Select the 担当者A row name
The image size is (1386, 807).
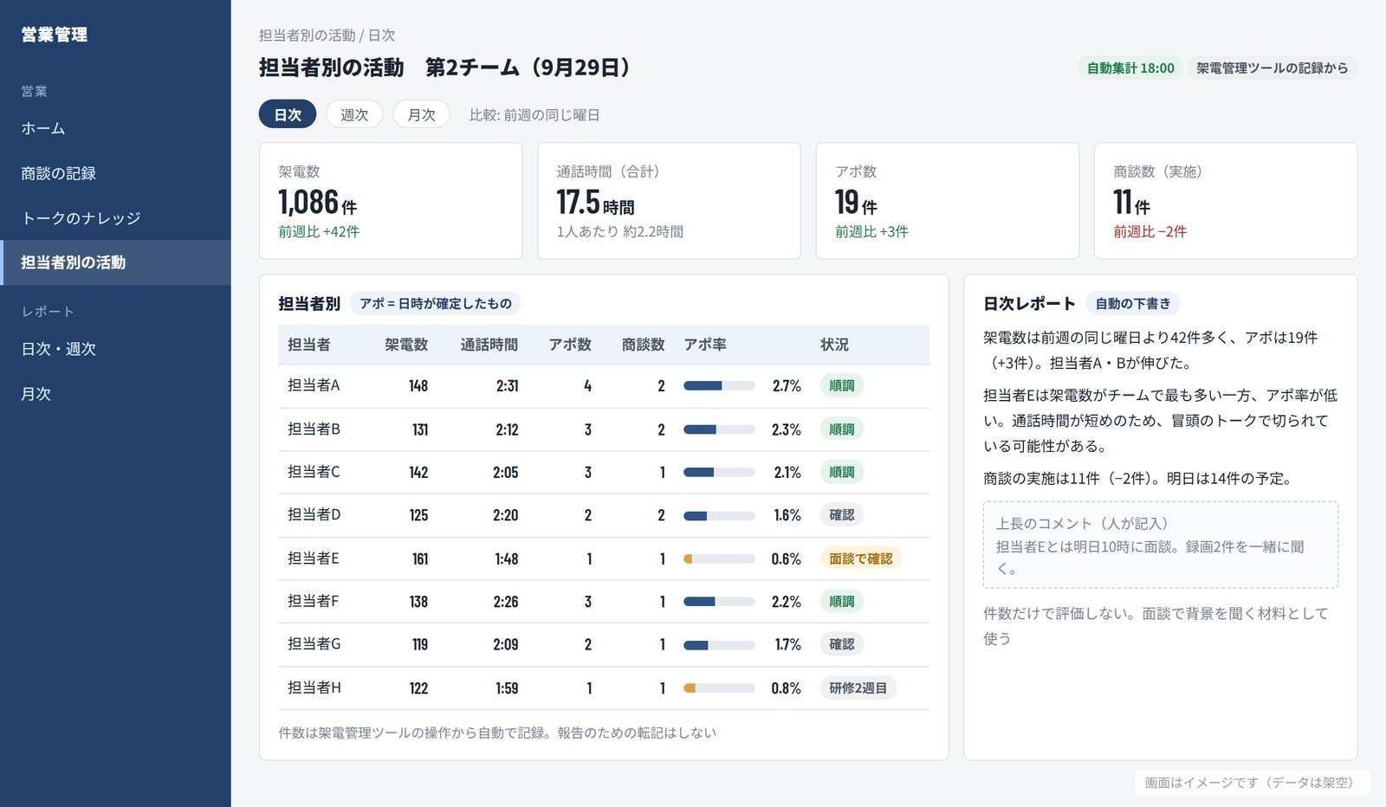point(314,385)
